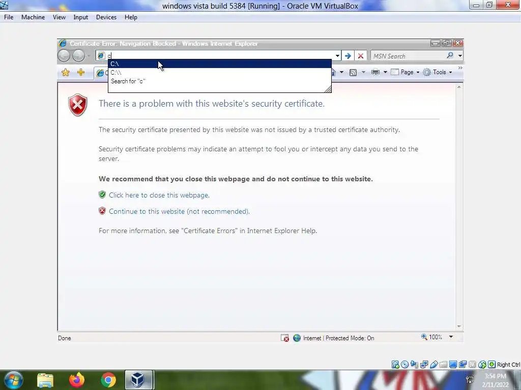Open the VirtualBox File menu
This screenshot has height=390, width=521.
point(9,17)
